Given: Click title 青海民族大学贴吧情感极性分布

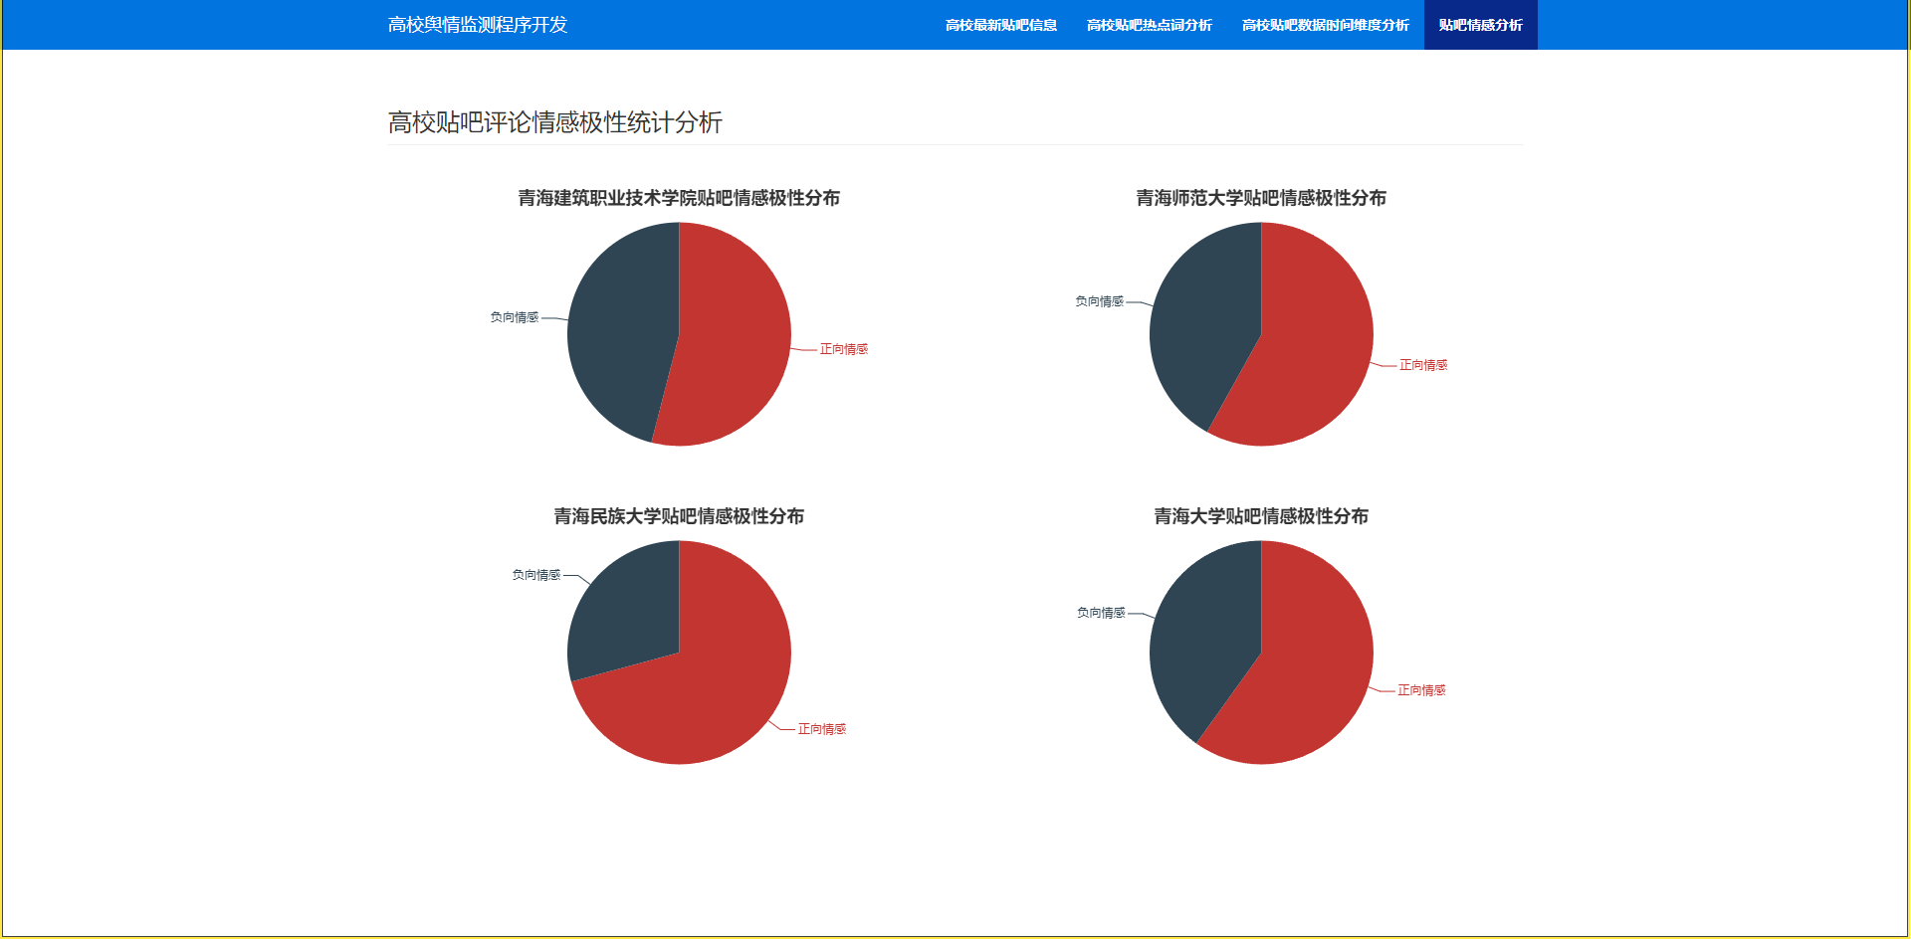Looking at the screenshot, I should [x=679, y=516].
